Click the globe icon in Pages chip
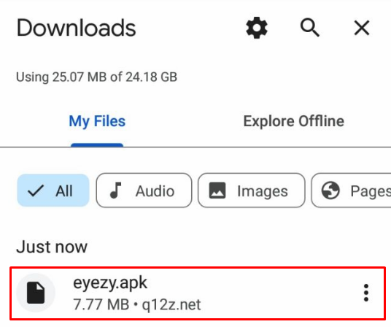 330,191
